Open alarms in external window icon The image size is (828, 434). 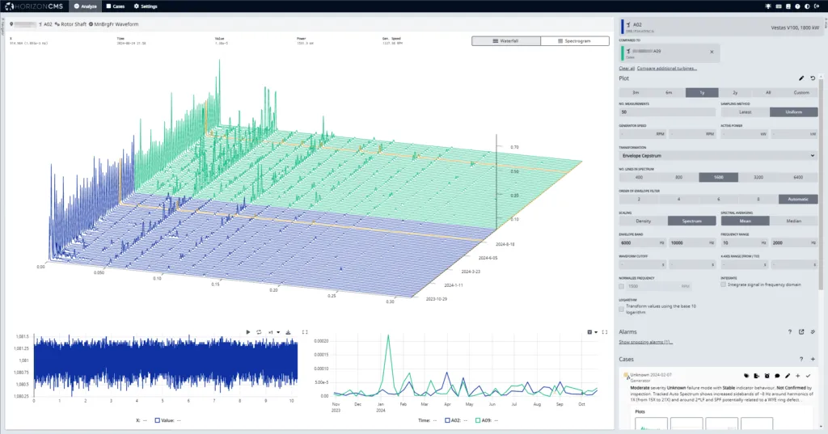(801, 331)
